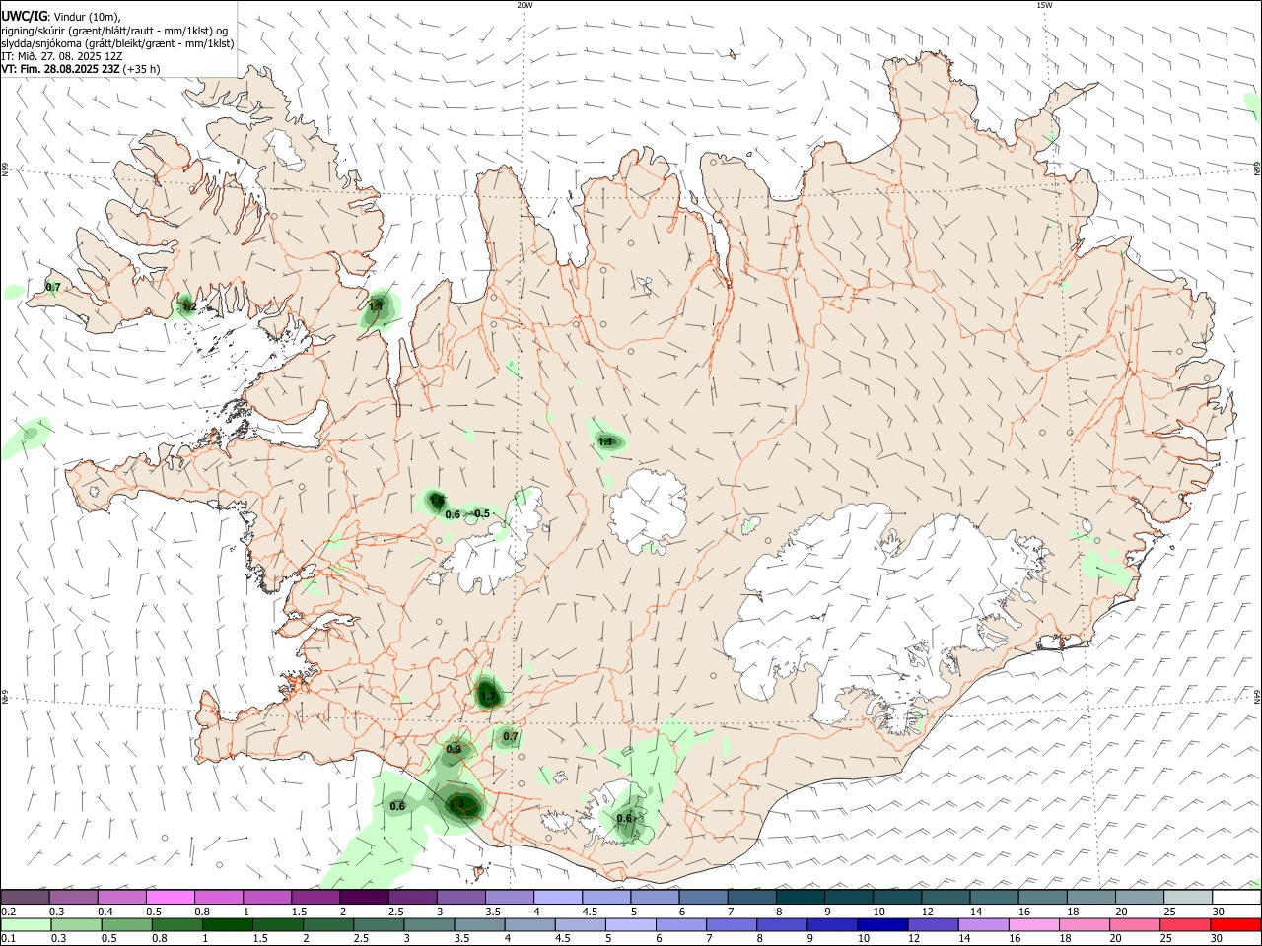Click the bottom-row green swatch between 0.5 and 0.8
1262x946 pixels.
coord(127,925)
